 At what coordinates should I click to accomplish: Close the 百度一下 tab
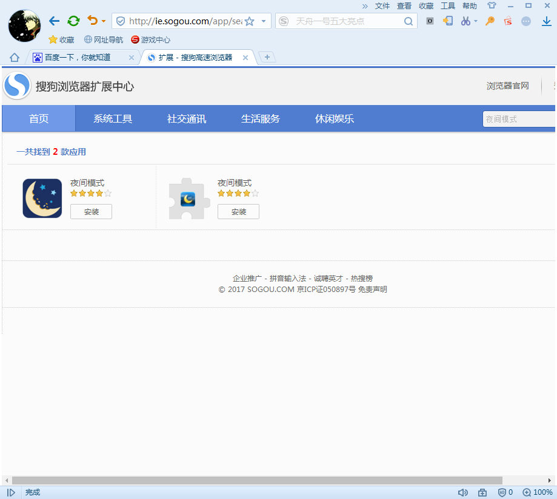point(132,58)
